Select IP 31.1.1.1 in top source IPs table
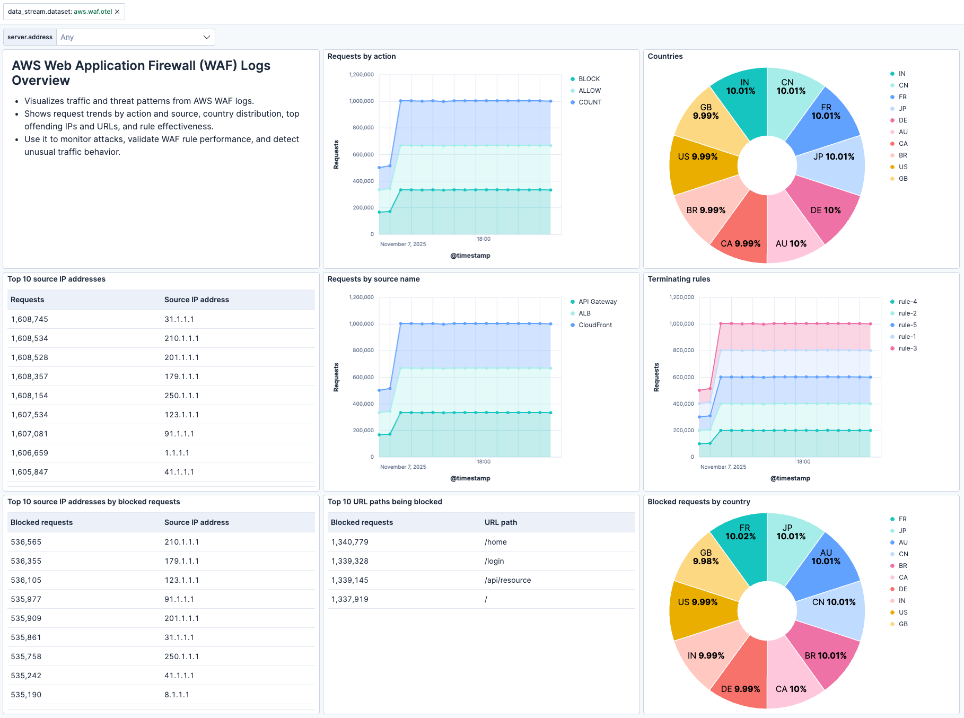Viewport: 964px width, 718px height. [x=179, y=319]
